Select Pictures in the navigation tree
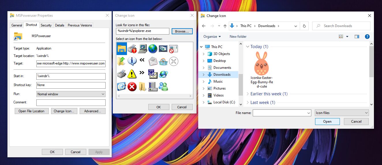This screenshot has width=382, height=165. 219,88
